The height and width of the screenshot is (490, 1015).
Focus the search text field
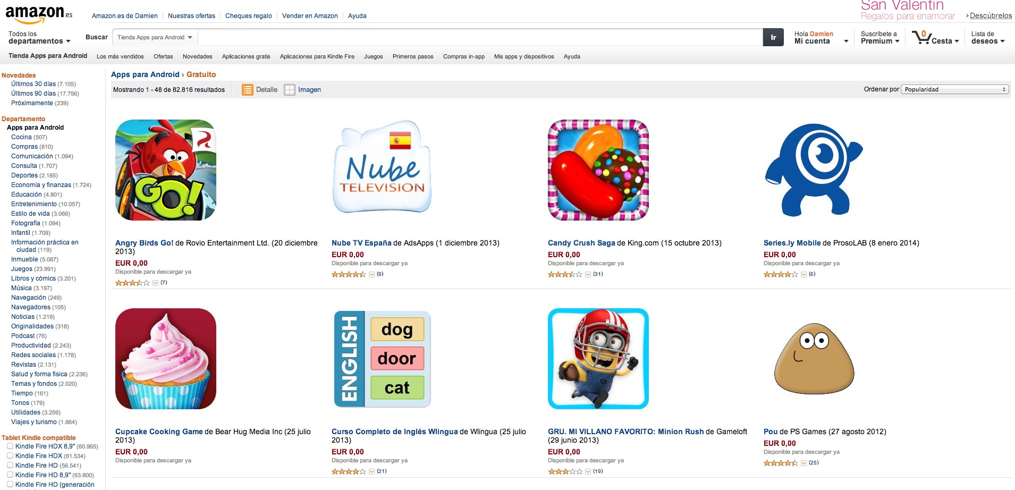point(478,37)
